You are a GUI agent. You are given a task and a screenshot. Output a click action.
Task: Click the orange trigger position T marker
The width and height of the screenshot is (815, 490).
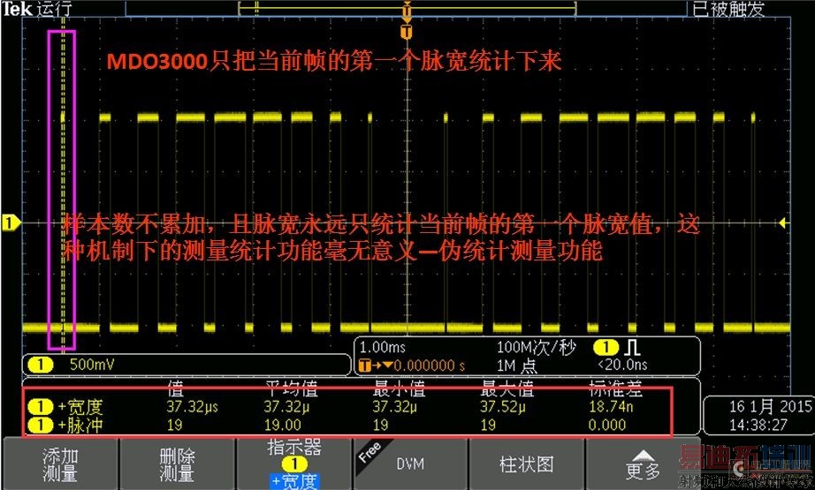point(407,32)
